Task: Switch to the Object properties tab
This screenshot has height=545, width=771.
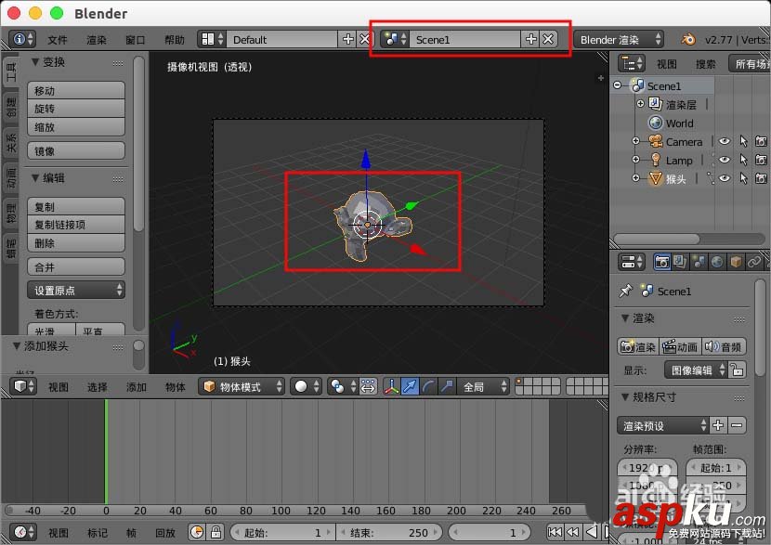Action: pyautogui.click(x=735, y=262)
